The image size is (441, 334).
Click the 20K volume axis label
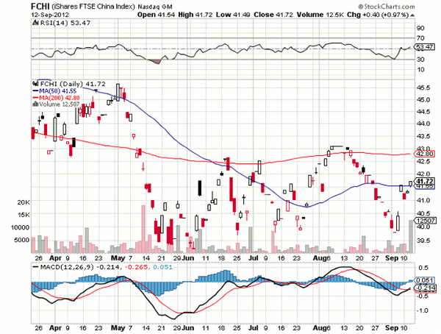(x=24, y=202)
